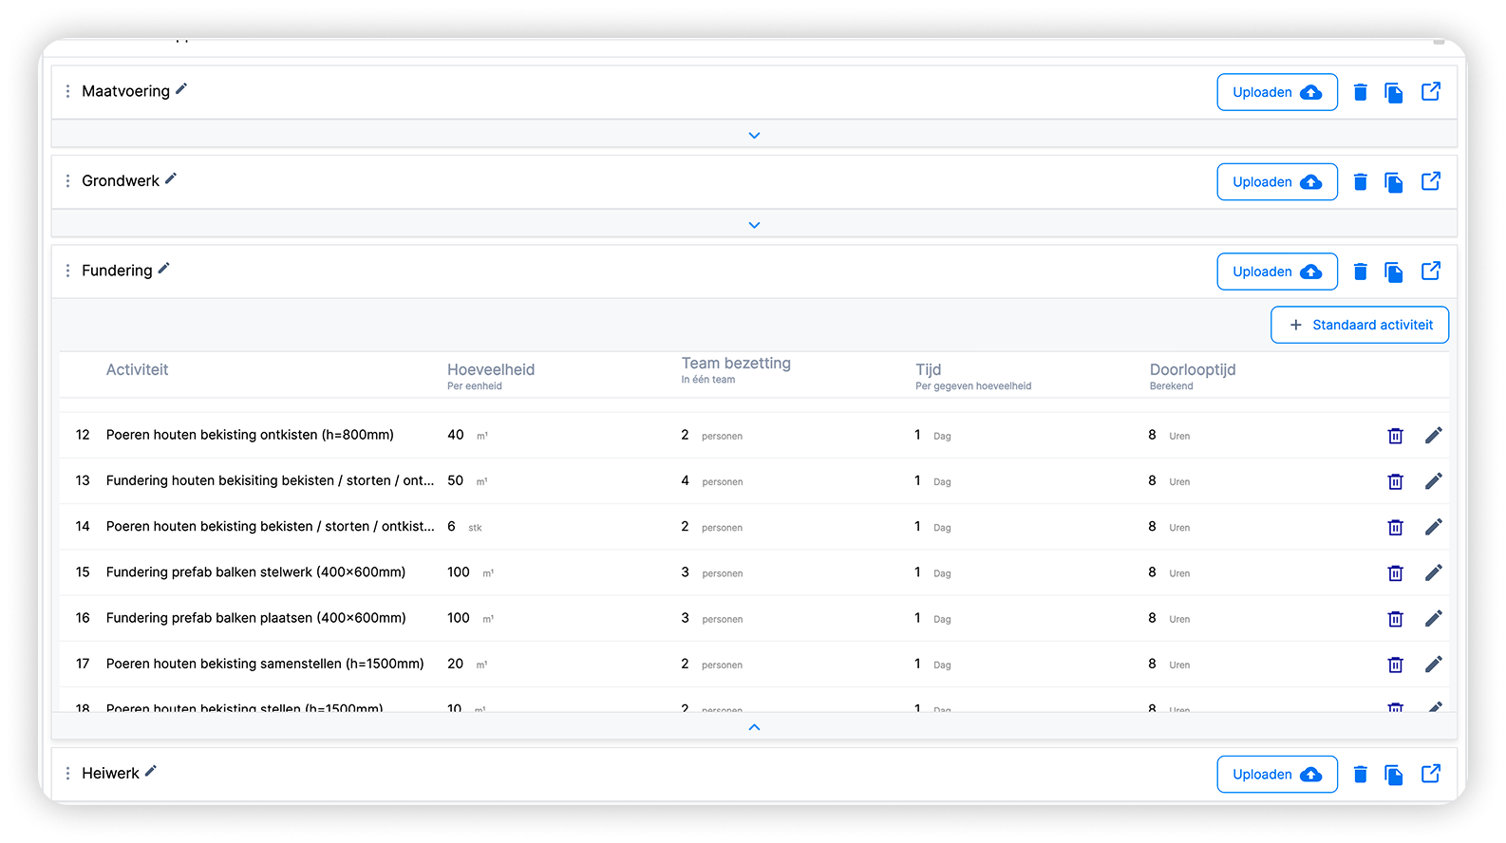
Task: Delete activity 12 Poeren houten bekisting ontkisten
Action: tap(1396, 436)
